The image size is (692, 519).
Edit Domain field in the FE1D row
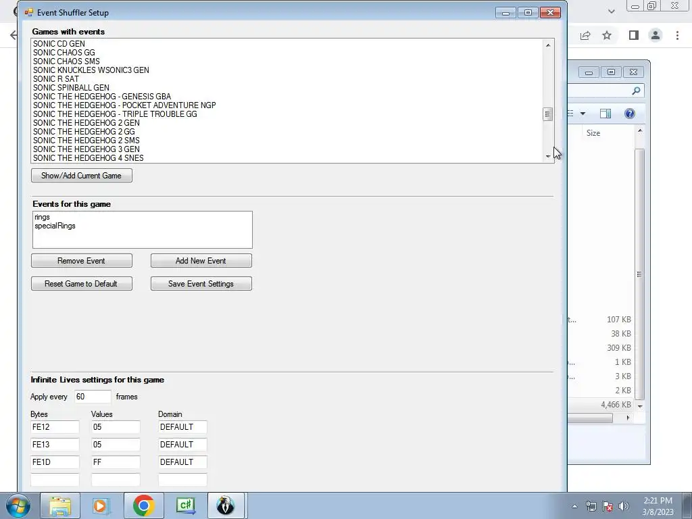(x=182, y=462)
